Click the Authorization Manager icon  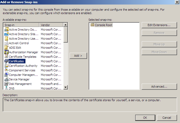[x=6, y=52]
